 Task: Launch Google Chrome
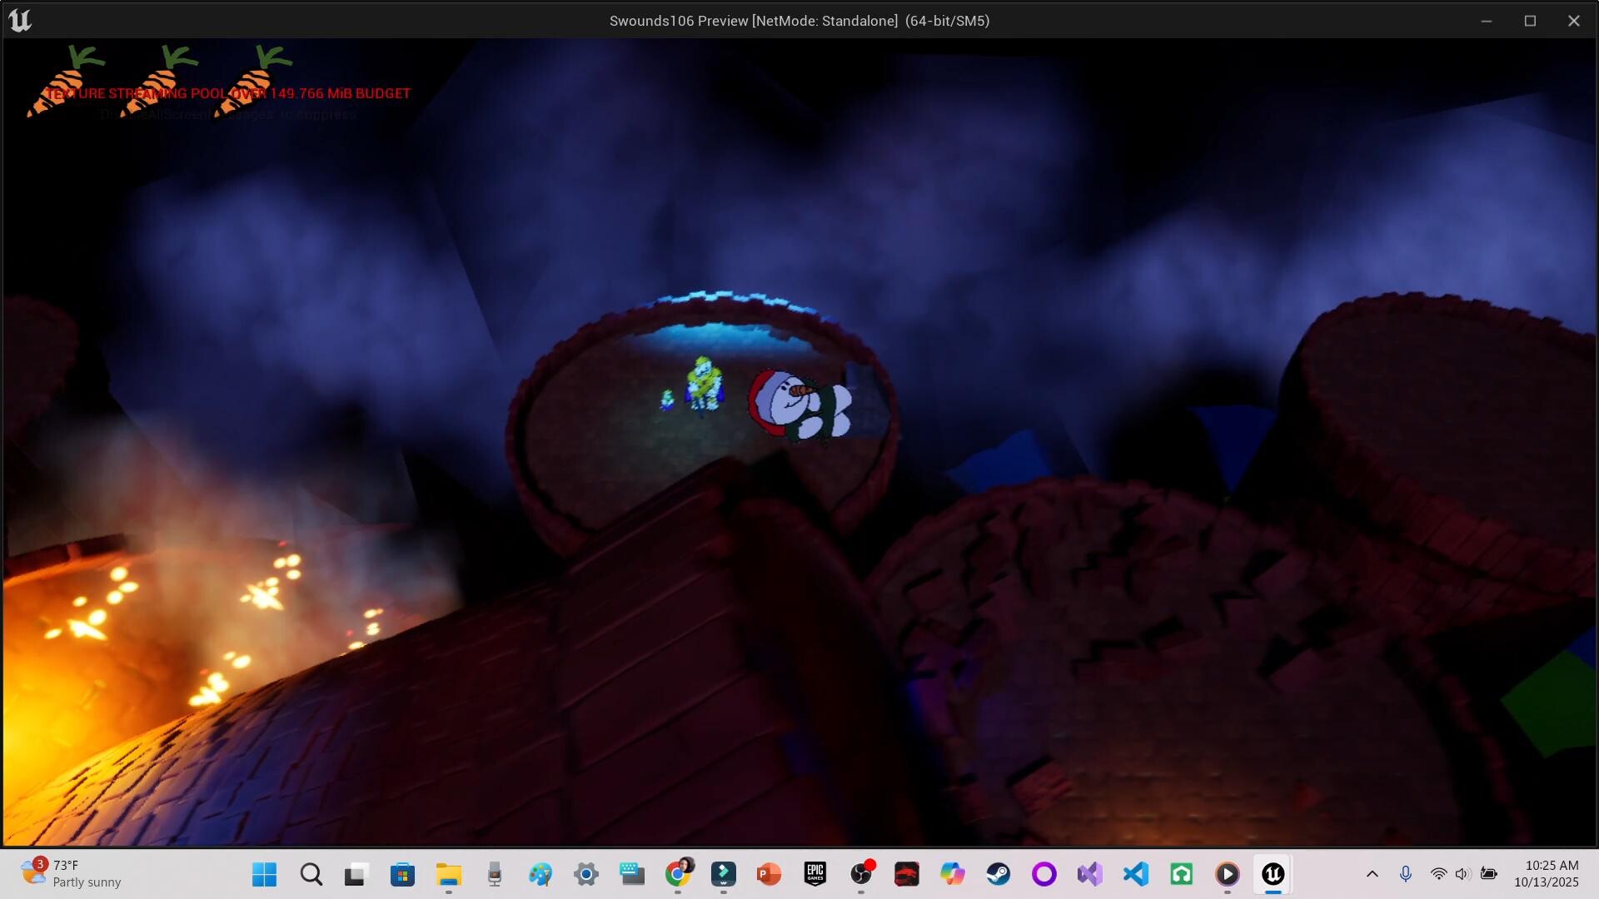point(677,875)
